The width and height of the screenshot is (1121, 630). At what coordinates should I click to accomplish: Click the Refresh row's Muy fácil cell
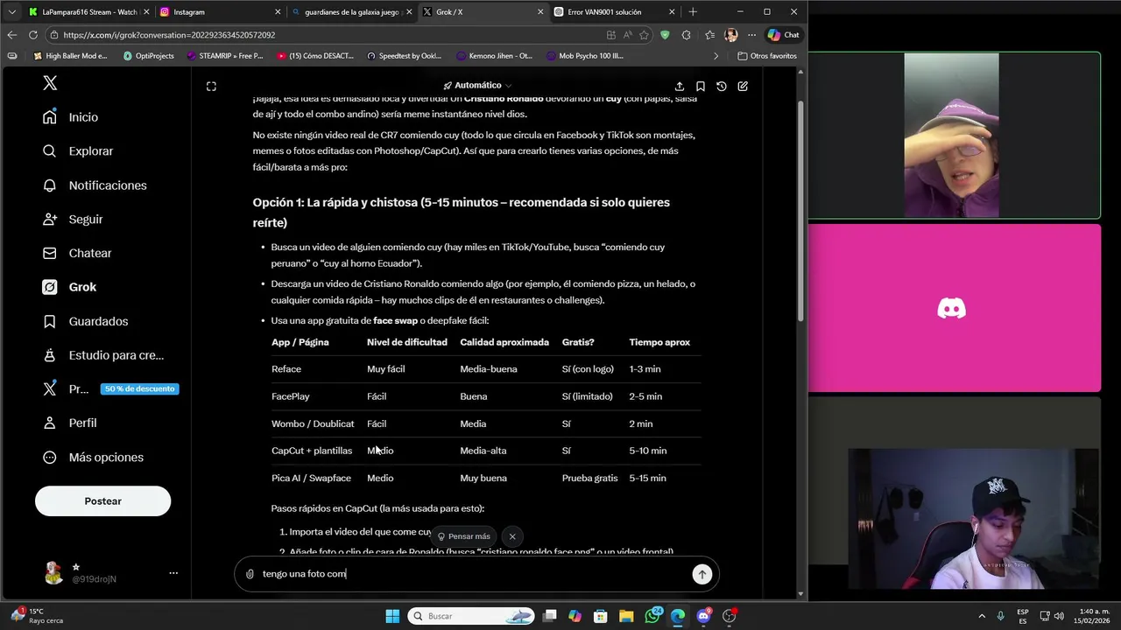pyautogui.click(x=385, y=369)
